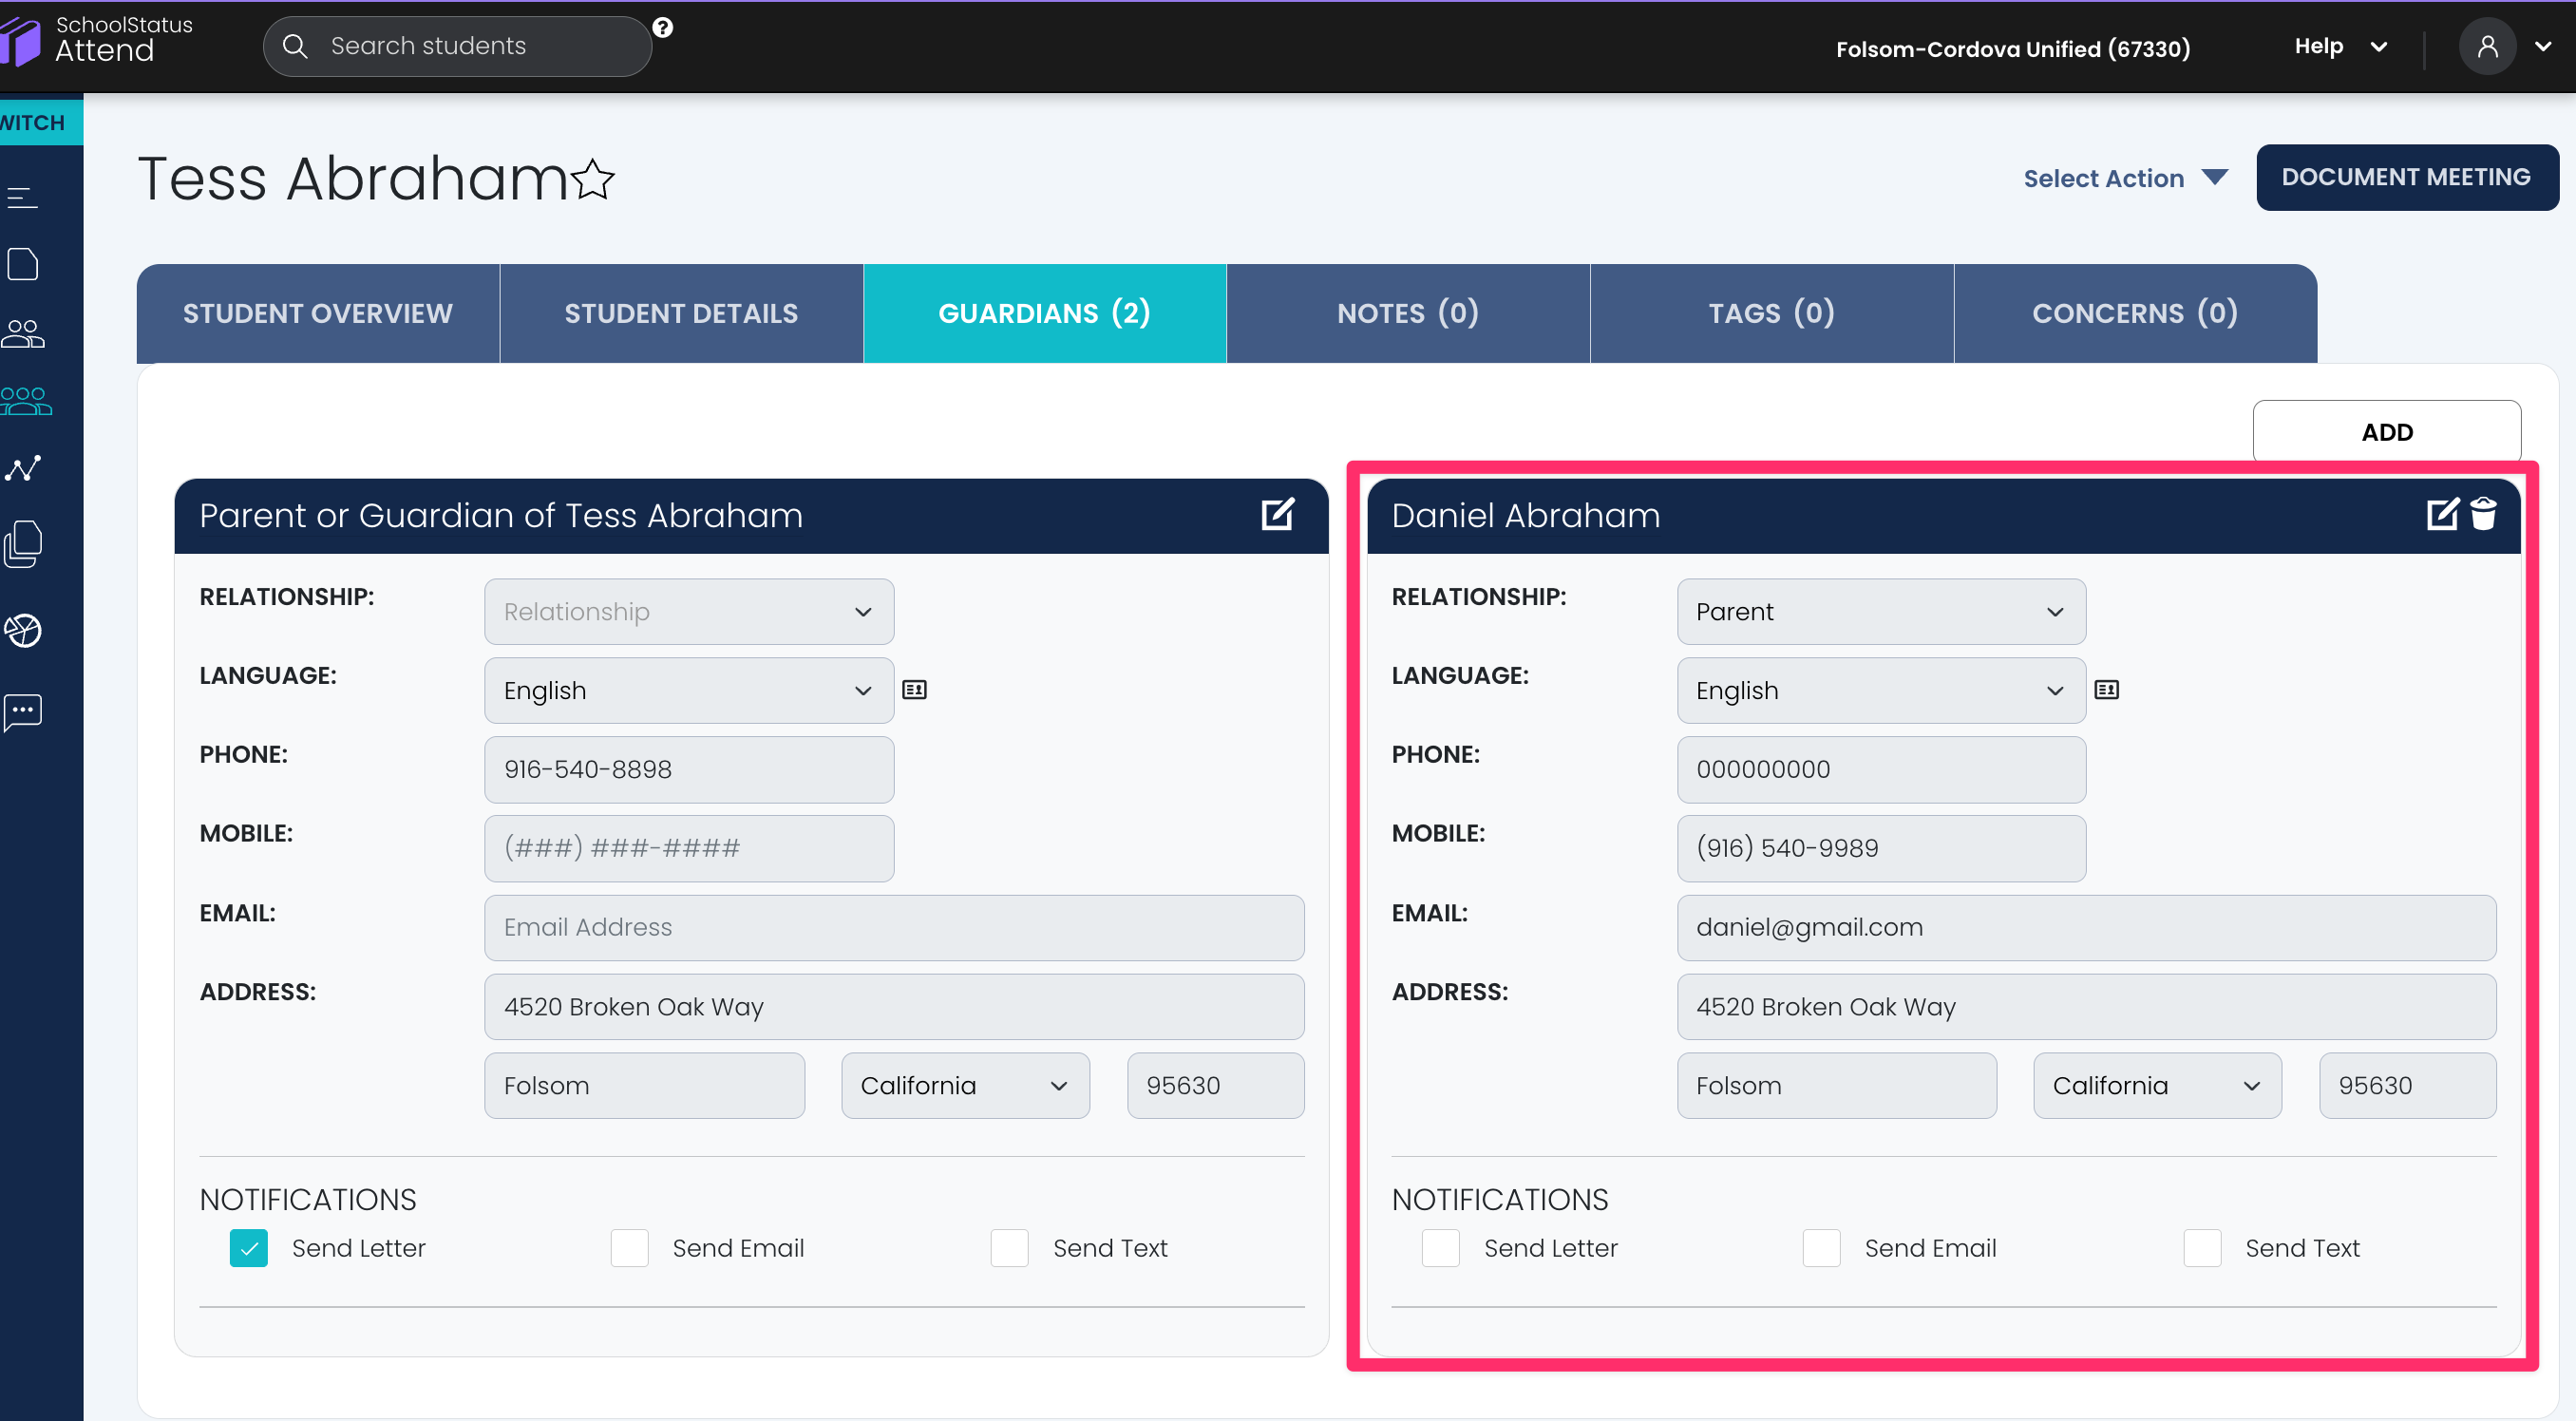
Task: Delete Daniel Abraham guardian with trash icon
Action: click(x=2484, y=514)
